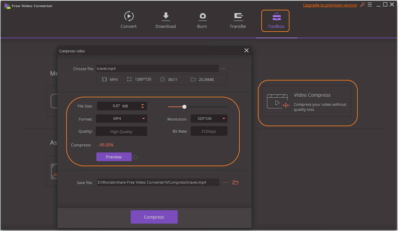This screenshot has width=398, height=231.
Task: Click the Compress button
Action: click(x=154, y=217)
